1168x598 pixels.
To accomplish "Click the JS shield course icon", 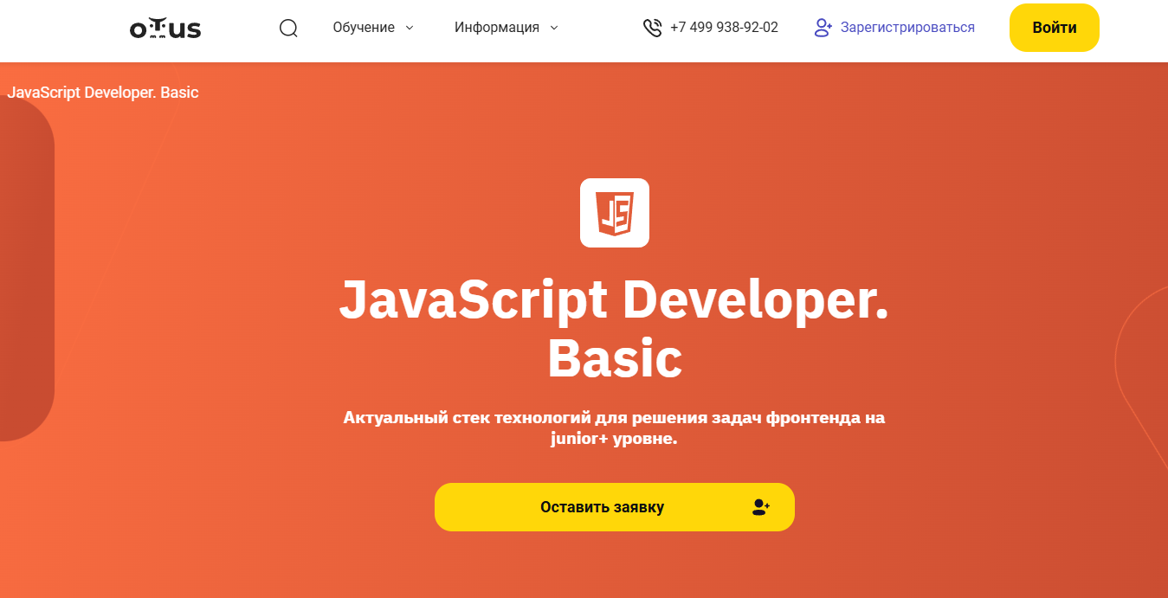I will pyautogui.click(x=615, y=213).
